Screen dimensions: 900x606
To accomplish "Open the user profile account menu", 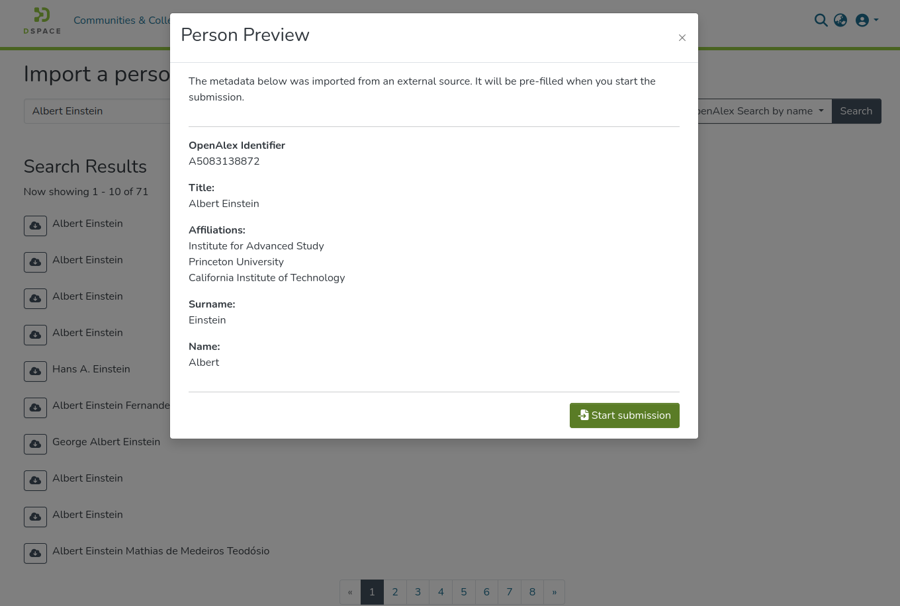I will pos(866,21).
